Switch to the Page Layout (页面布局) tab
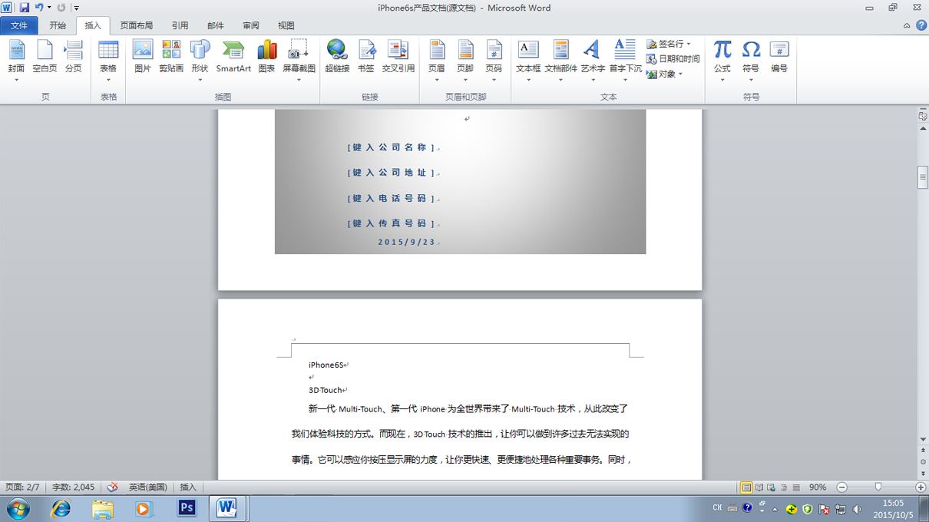Image resolution: width=929 pixels, height=522 pixels. pos(137,25)
